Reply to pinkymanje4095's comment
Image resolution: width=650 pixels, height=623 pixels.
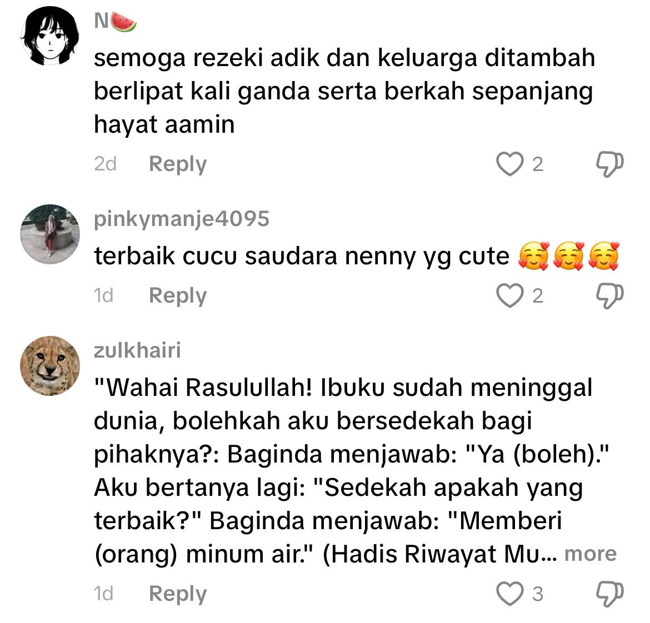coord(177,296)
